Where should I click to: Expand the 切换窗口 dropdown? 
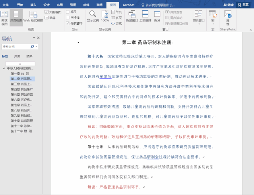[x=199, y=19]
